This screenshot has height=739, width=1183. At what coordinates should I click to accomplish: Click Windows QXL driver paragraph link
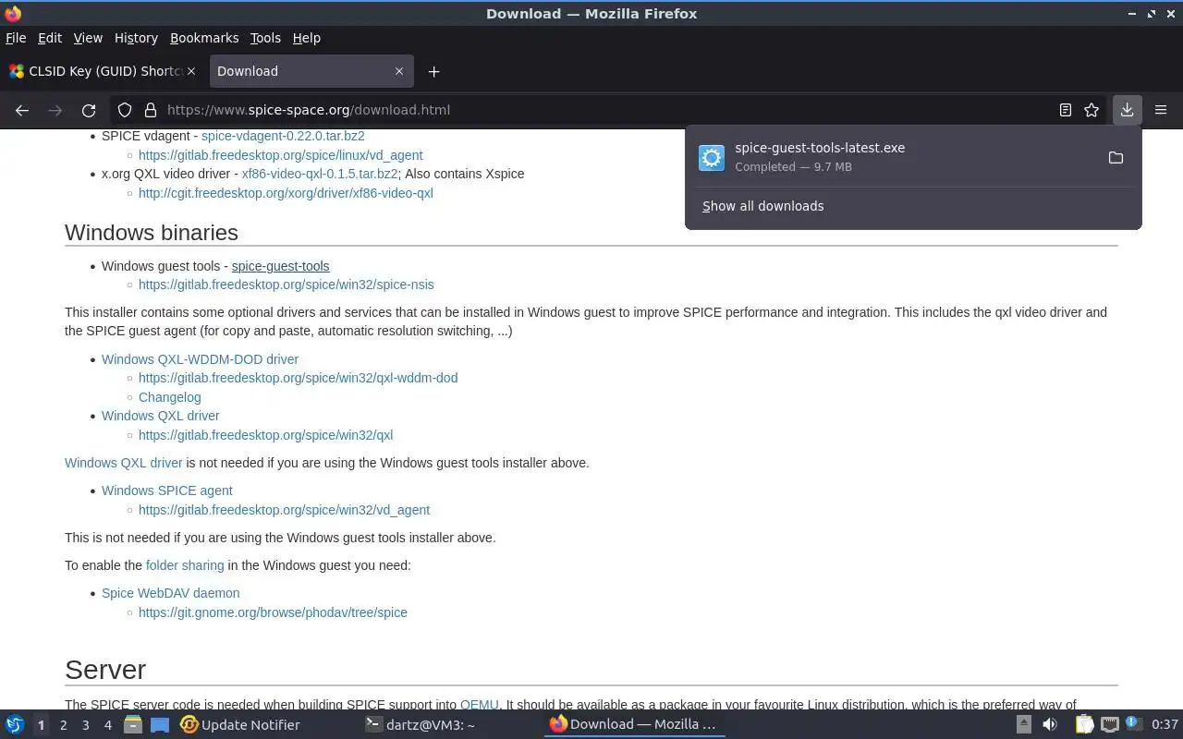[124, 463]
